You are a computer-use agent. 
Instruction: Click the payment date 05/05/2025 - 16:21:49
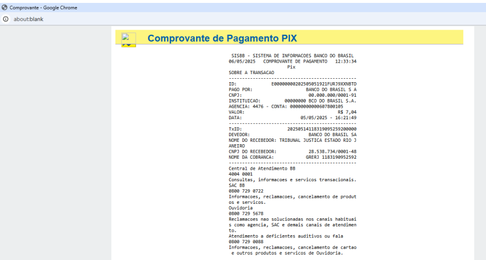[x=328, y=118]
